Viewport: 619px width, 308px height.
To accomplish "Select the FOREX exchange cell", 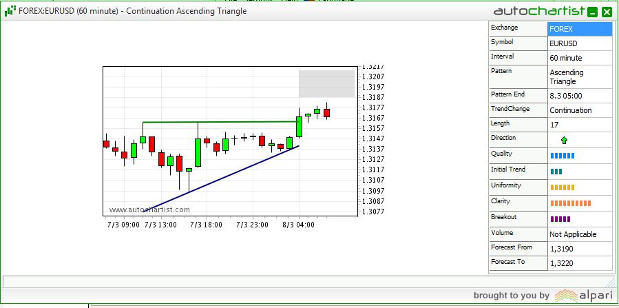I will [580, 29].
